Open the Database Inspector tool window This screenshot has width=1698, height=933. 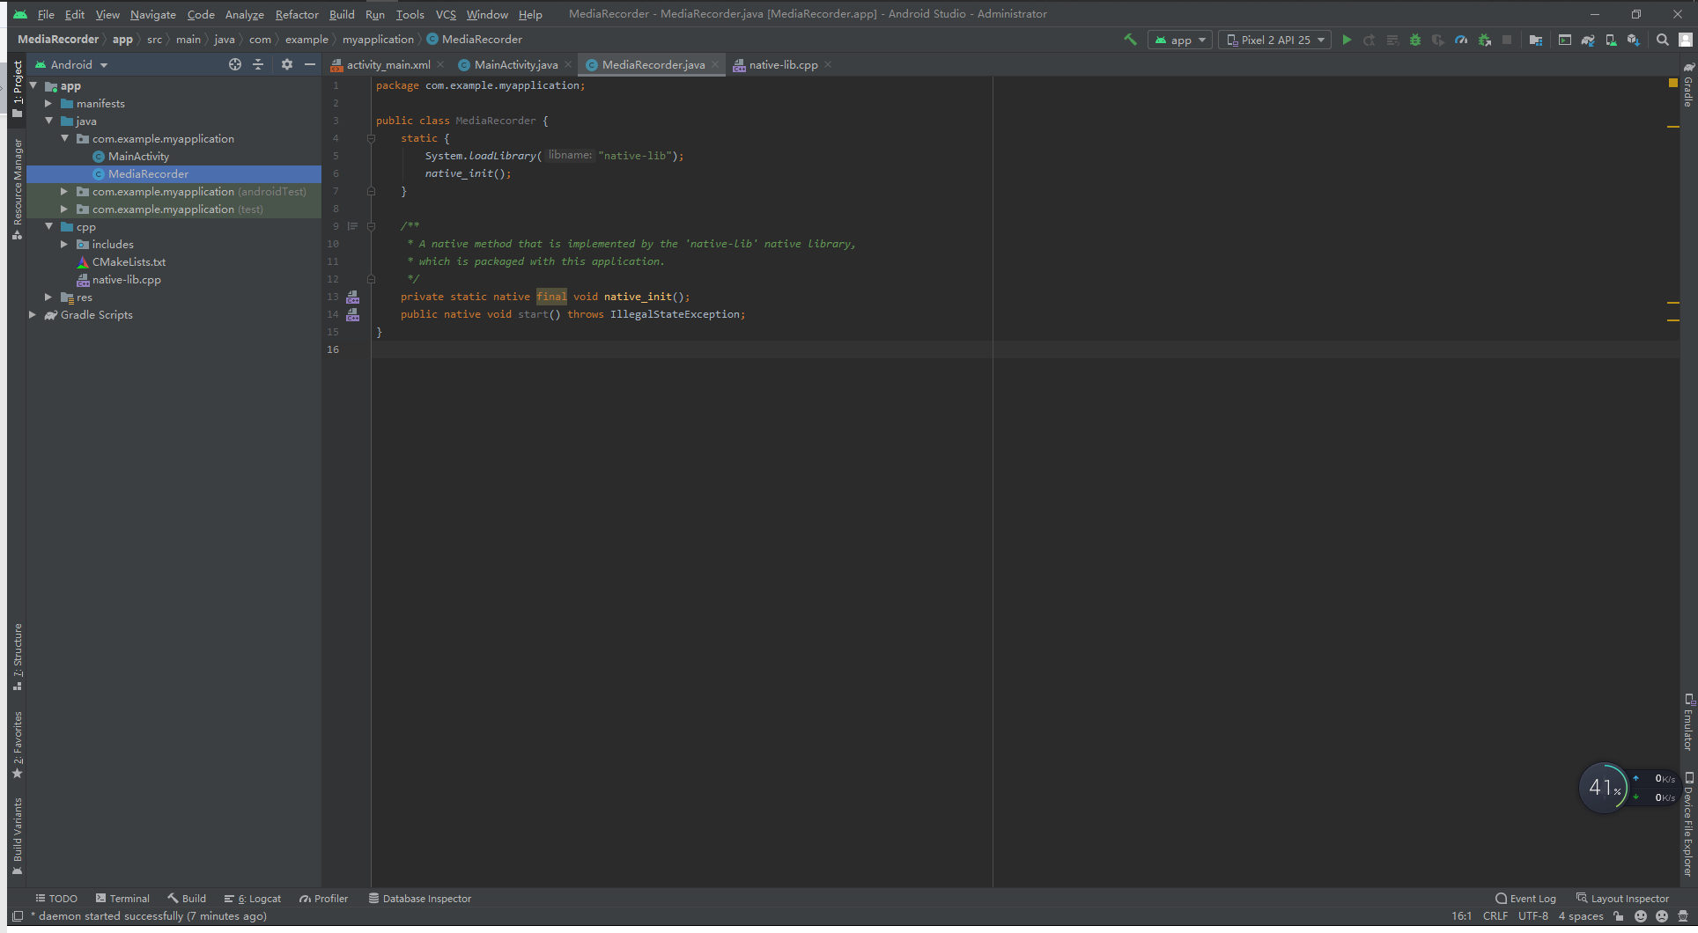[419, 899]
